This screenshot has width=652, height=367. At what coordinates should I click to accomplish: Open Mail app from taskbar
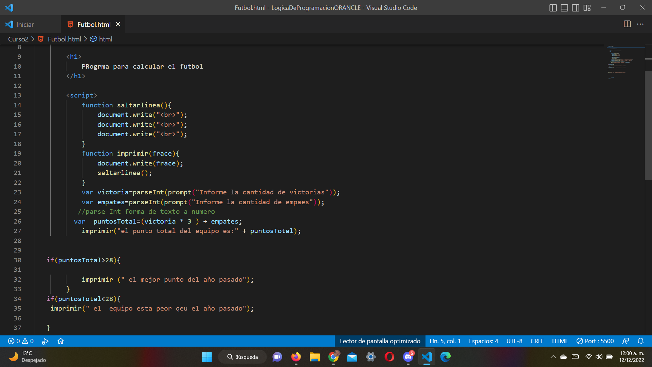pyautogui.click(x=352, y=357)
